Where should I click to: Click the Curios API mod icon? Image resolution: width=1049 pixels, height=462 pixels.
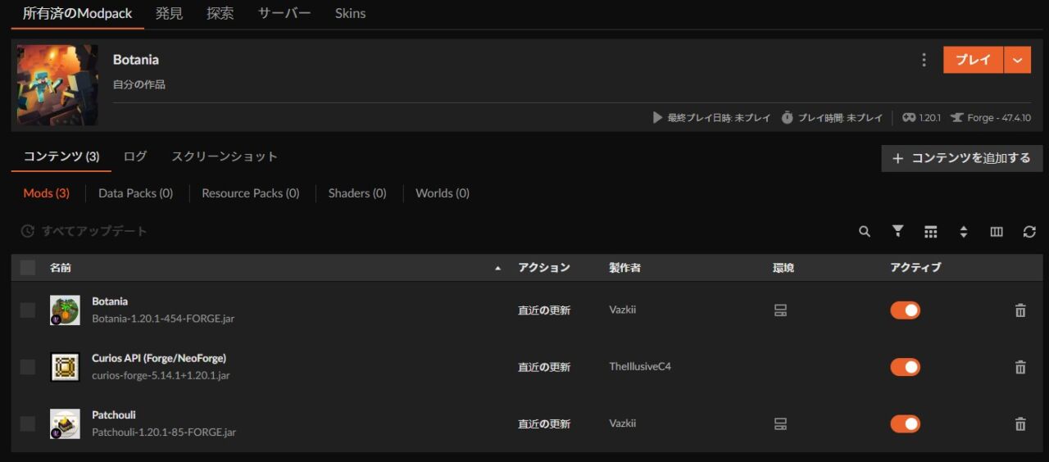65,367
